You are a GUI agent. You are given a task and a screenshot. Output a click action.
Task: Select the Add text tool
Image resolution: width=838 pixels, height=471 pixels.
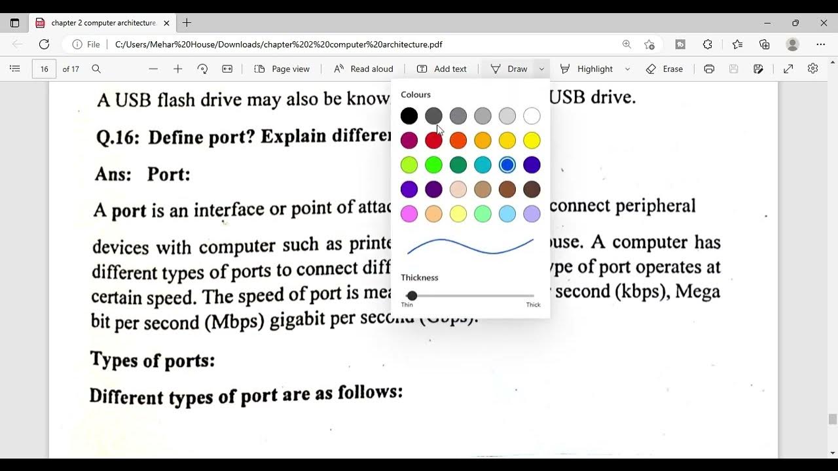(442, 69)
